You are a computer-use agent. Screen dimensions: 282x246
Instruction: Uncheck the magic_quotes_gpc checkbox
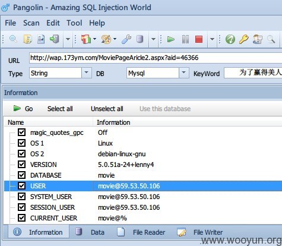coord(21,132)
